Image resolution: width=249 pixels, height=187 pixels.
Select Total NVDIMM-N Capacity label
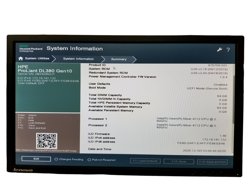pyautogui.click(x=110, y=99)
